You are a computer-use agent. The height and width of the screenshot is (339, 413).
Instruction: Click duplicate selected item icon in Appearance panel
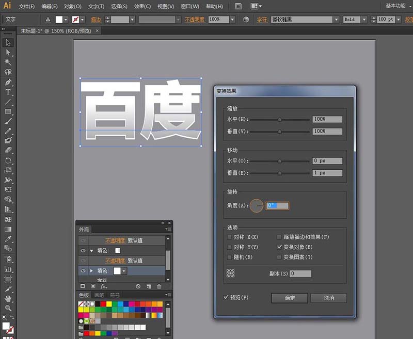pyautogui.click(x=149, y=286)
